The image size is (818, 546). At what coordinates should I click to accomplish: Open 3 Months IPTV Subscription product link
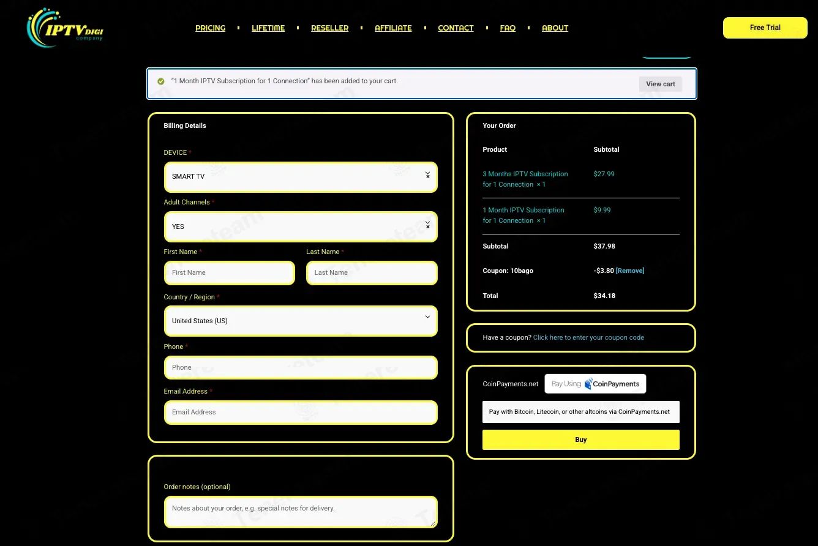tap(525, 179)
